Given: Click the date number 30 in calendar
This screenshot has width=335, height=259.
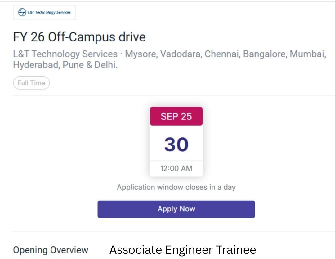Looking at the screenshot, I should point(176,144).
